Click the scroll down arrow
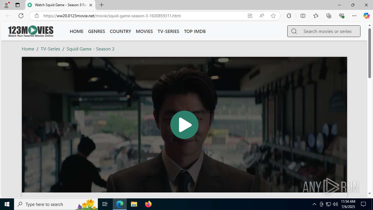This screenshot has width=373, height=210. pos(370,194)
